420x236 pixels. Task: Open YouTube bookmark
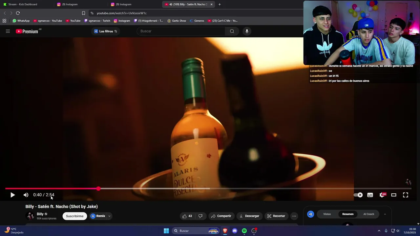(x=73, y=21)
